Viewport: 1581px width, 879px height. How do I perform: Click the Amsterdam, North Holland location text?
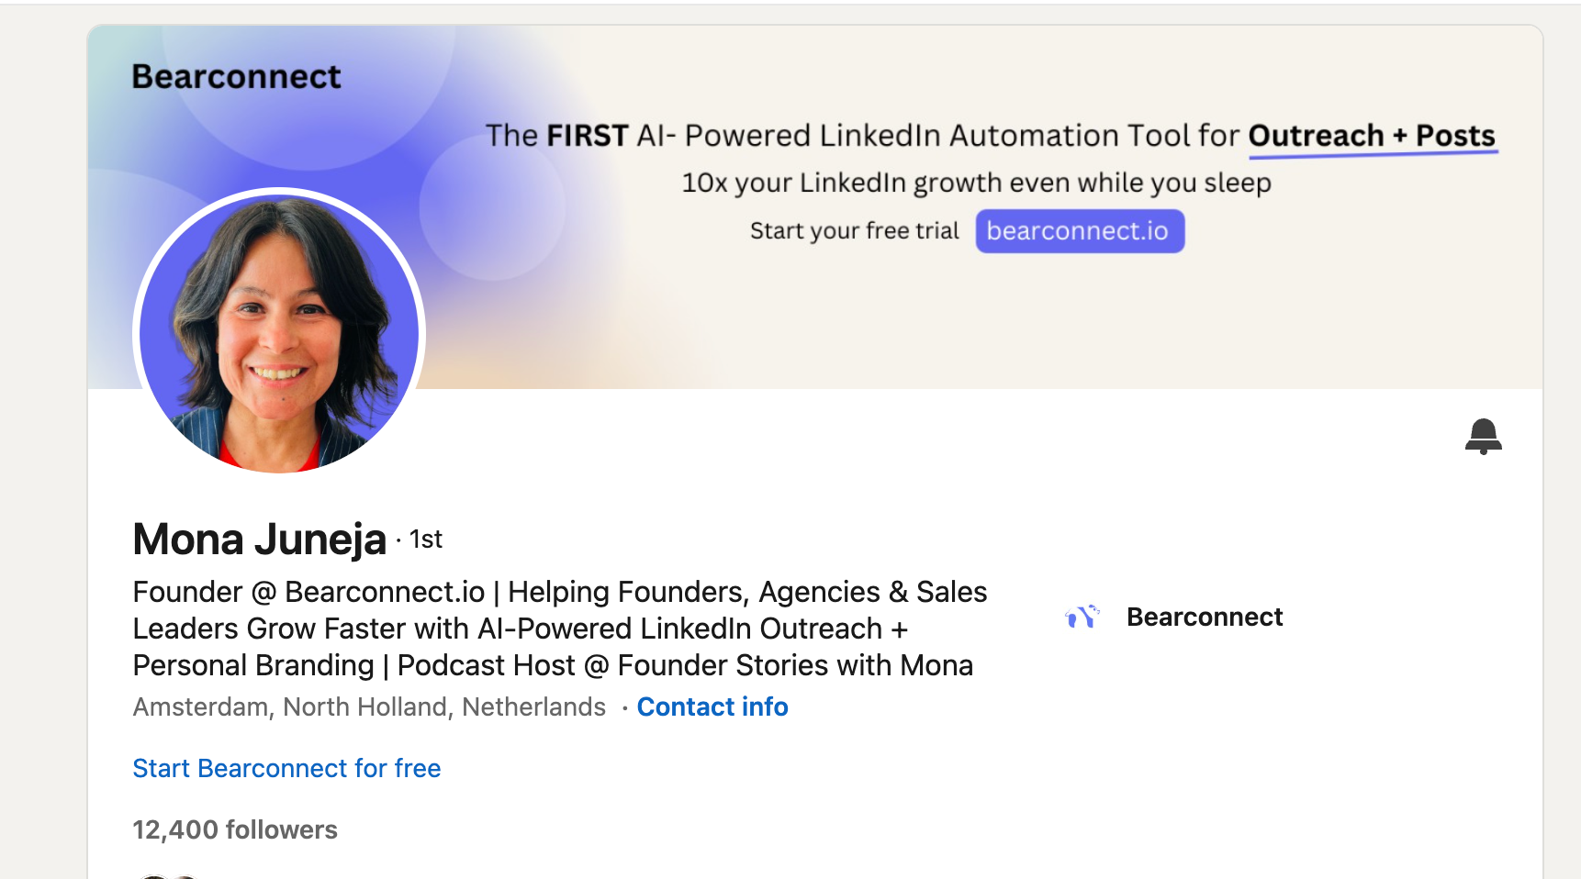(x=369, y=707)
